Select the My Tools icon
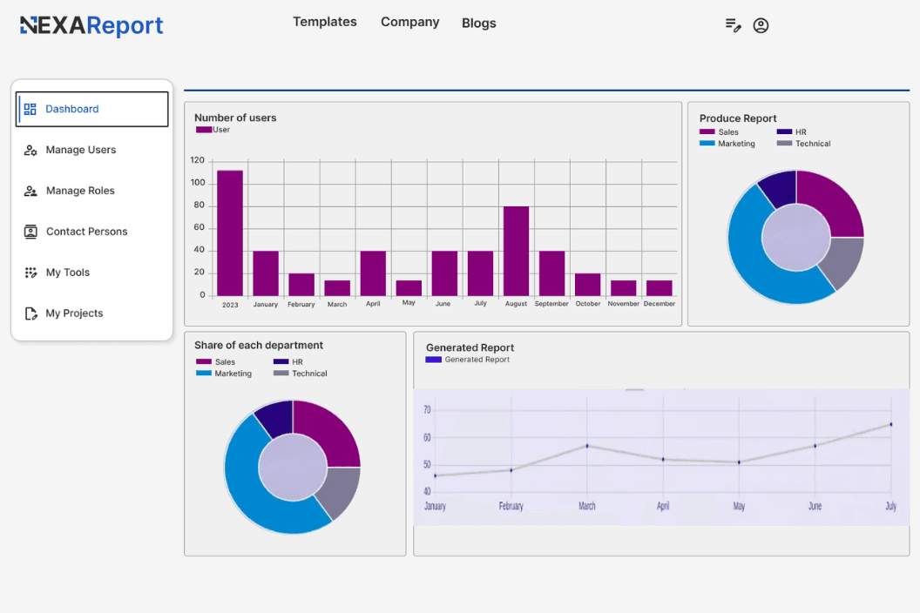Image resolution: width=920 pixels, height=613 pixels. [30, 272]
